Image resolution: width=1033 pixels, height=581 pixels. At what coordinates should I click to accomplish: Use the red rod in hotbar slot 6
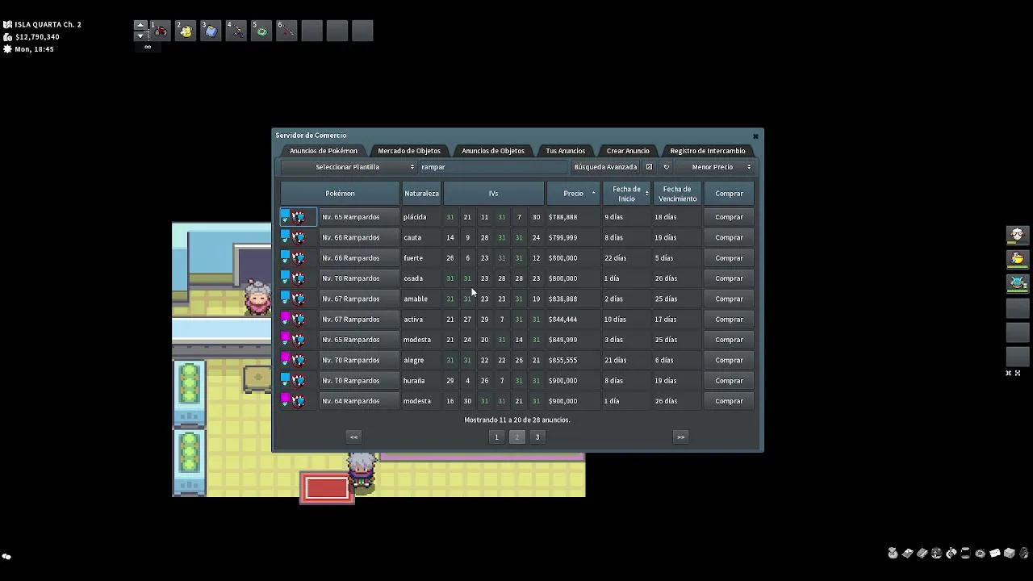click(x=286, y=31)
